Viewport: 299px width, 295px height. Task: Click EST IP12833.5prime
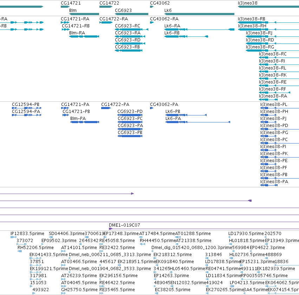point(27,234)
